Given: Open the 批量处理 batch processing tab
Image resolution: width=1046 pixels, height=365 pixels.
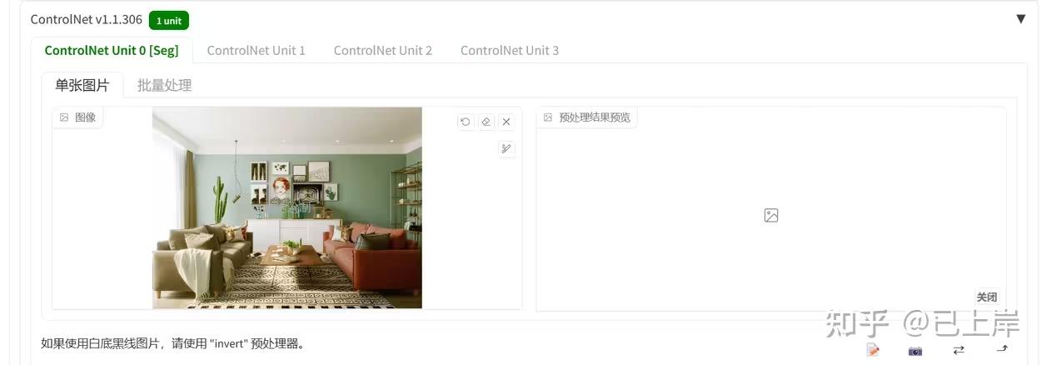Looking at the screenshot, I should [x=165, y=85].
